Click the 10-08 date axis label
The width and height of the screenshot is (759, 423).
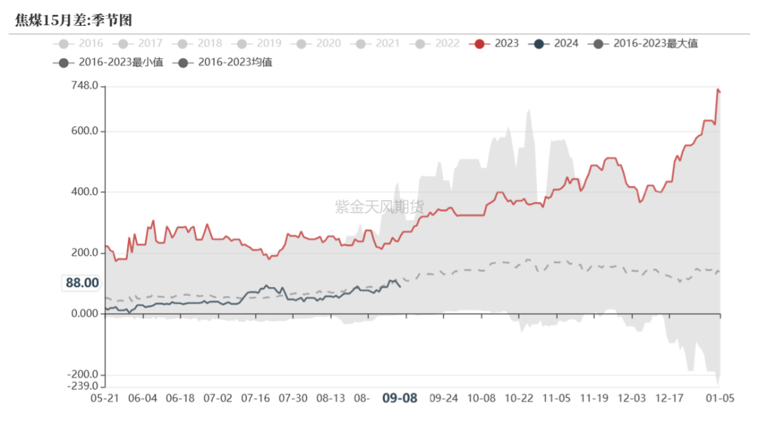pyautogui.click(x=481, y=398)
